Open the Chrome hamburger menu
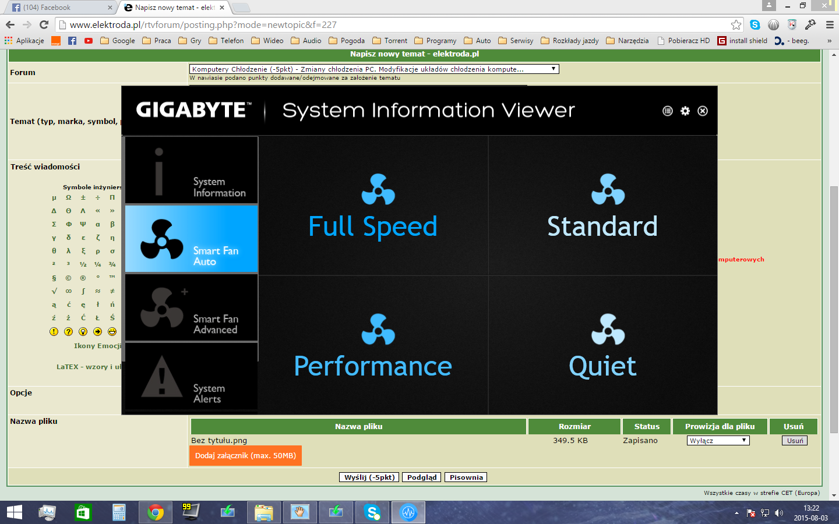Image resolution: width=839 pixels, height=524 pixels. [x=830, y=24]
